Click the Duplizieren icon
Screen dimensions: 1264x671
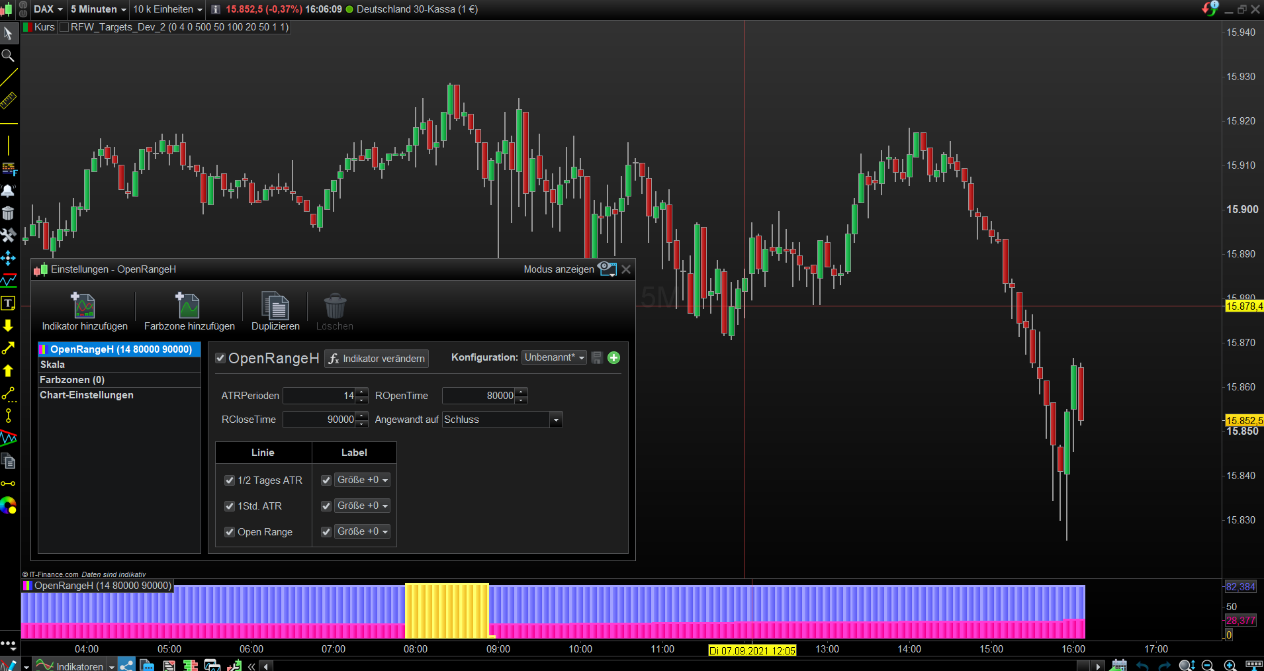pyautogui.click(x=275, y=306)
